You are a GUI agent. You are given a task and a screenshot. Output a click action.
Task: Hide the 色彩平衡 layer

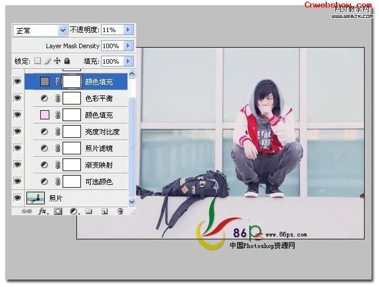18,98
